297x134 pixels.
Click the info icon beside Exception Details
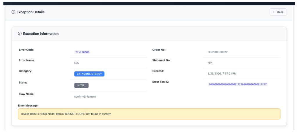point(13,12)
